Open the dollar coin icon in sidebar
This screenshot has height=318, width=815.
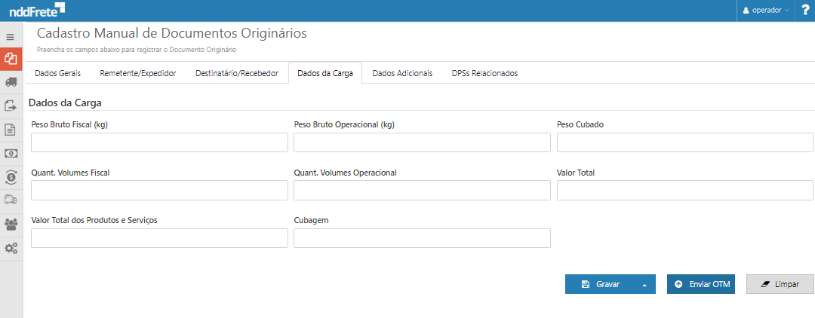11,176
